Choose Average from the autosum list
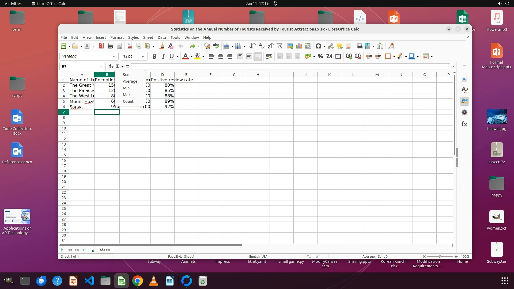 pos(130,81)
